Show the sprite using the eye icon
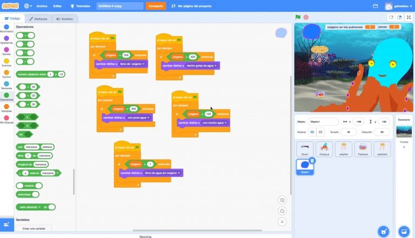415x238 pixels. [x=312, y=132]
